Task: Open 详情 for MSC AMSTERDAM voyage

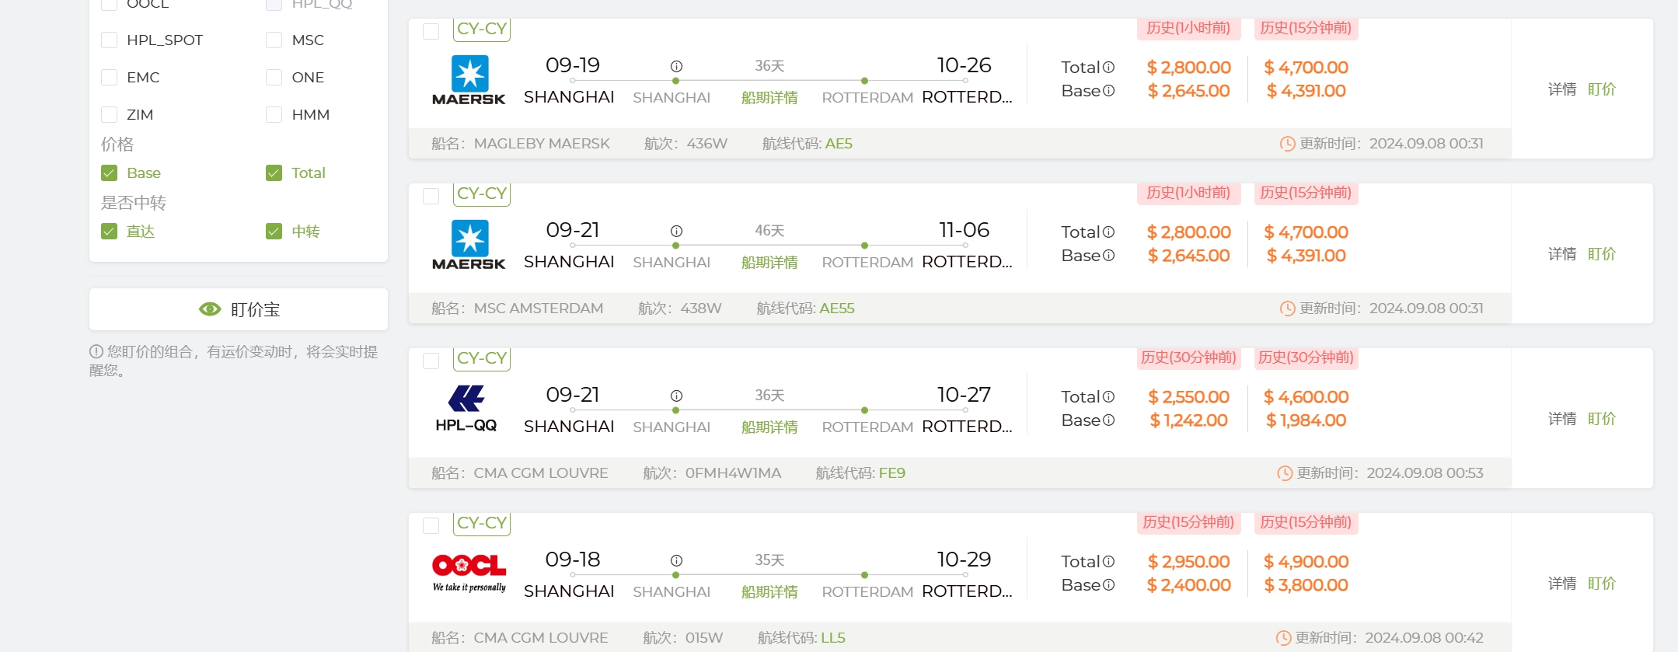Action: click(1562, 254)
